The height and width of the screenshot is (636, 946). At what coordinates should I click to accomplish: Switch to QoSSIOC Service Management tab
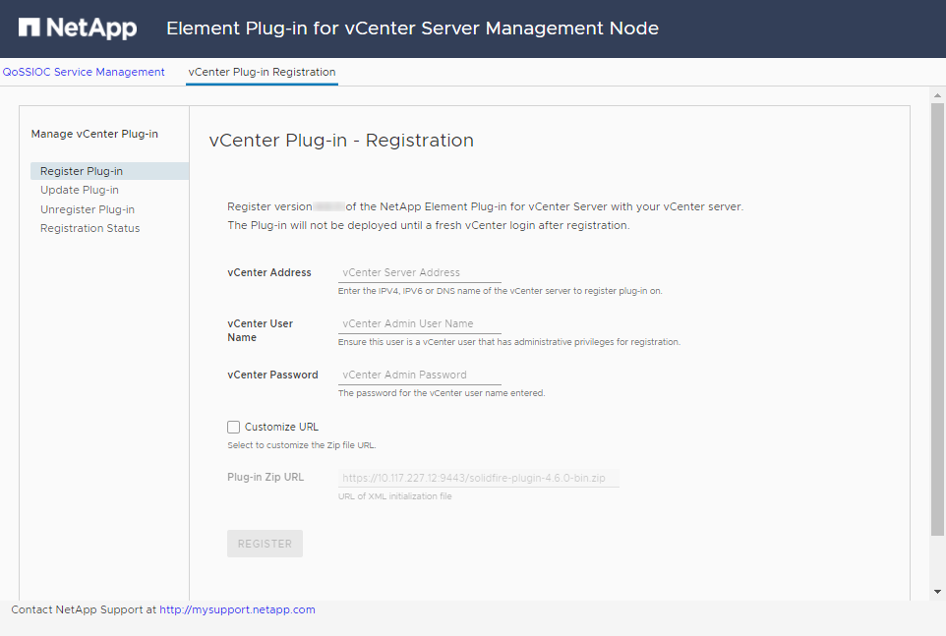(x=84, y=72)
